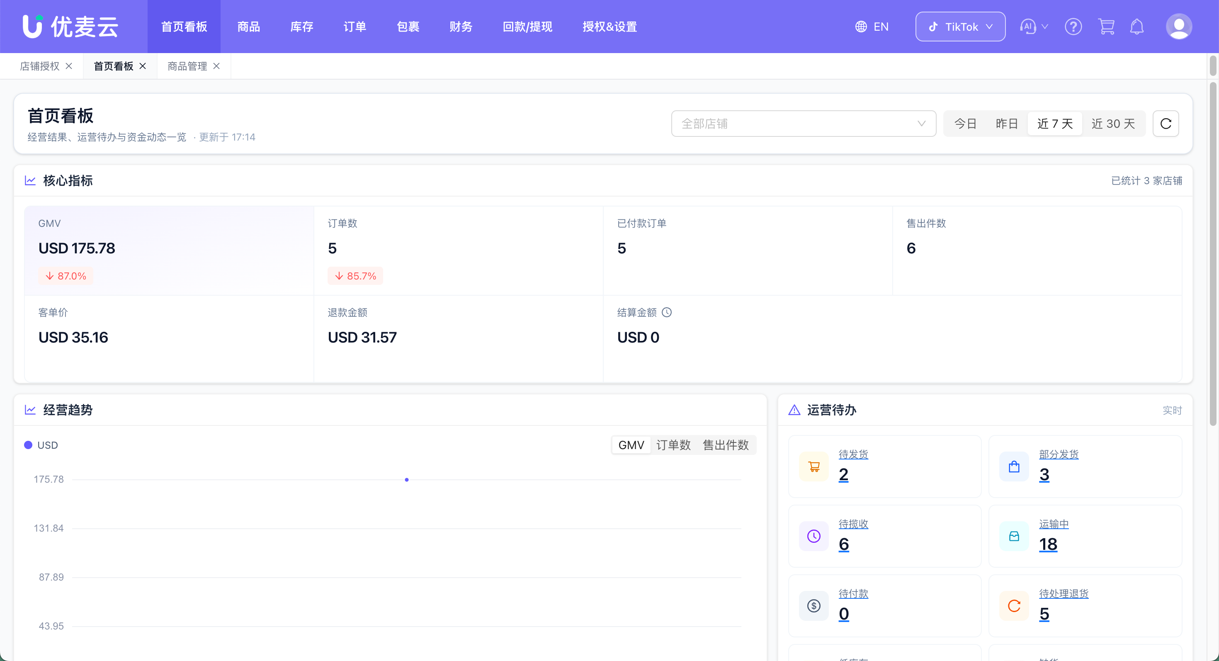Select the 昨日 date range
The image size is (1219, 661).
[1007, 124]
